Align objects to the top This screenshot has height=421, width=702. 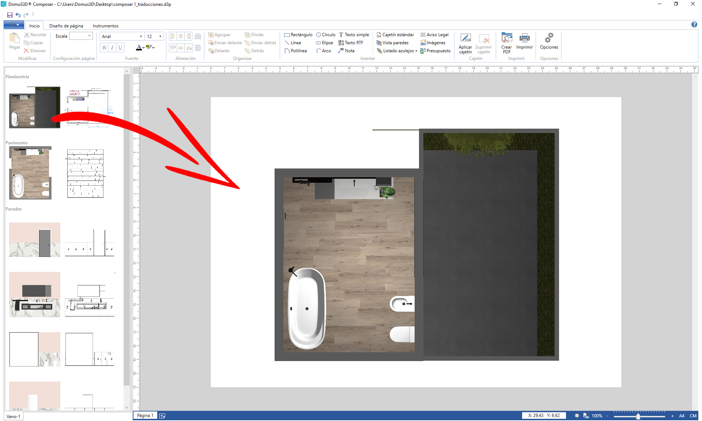click(173, 48)
